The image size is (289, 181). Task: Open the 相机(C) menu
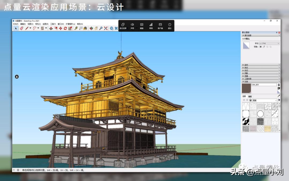pos(38,24)
